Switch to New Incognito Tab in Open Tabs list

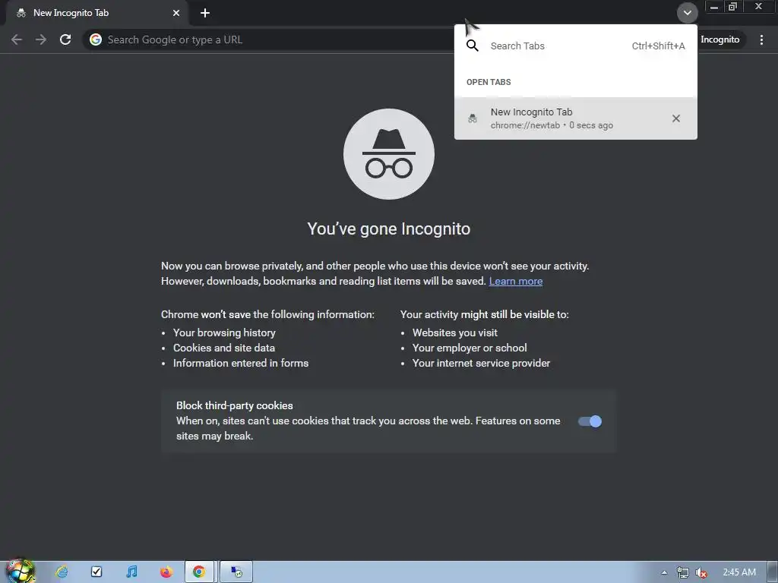coord(576,118)
